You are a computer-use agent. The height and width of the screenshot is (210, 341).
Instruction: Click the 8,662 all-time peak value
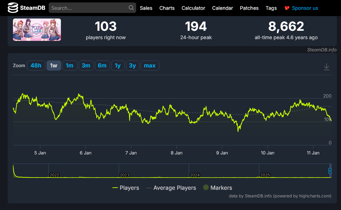point(286,26)
